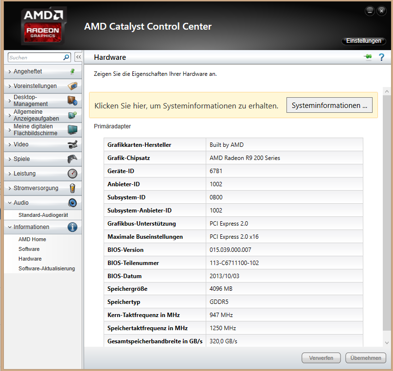Expand the Leistung section
This screenshot has width=393, height=371.
point(43,174)
